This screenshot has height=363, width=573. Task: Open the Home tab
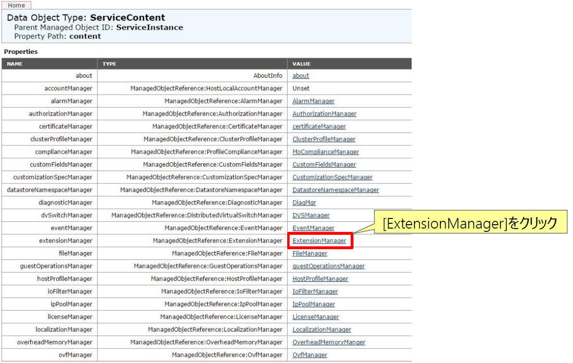[x=16, y=5]
